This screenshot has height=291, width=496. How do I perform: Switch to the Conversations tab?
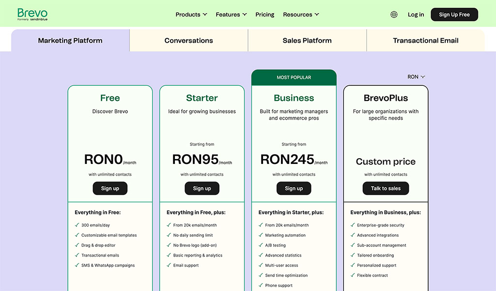tap(188, 41)
